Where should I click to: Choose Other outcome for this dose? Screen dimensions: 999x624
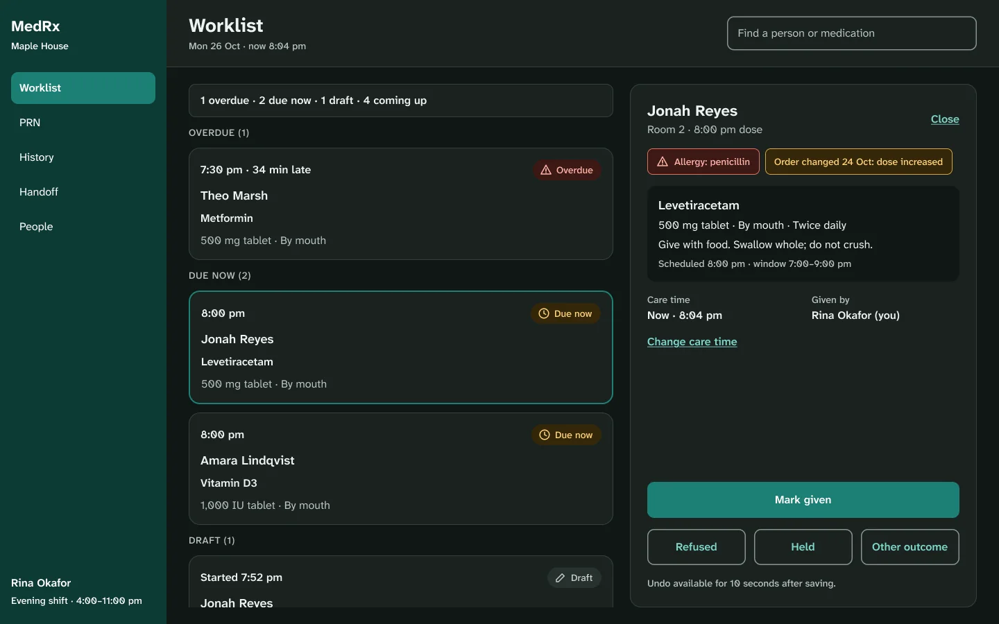910,547
